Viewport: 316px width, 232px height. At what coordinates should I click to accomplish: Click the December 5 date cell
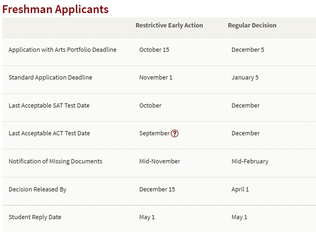[x=248, y=50]
